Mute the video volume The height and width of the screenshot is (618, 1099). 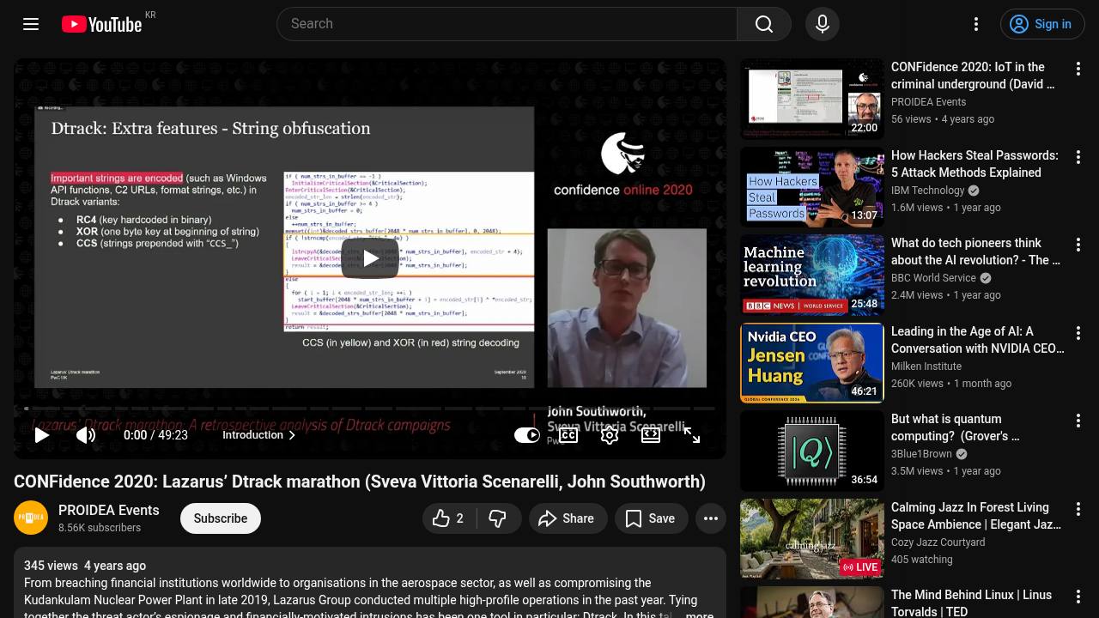[x=86, y=435]
